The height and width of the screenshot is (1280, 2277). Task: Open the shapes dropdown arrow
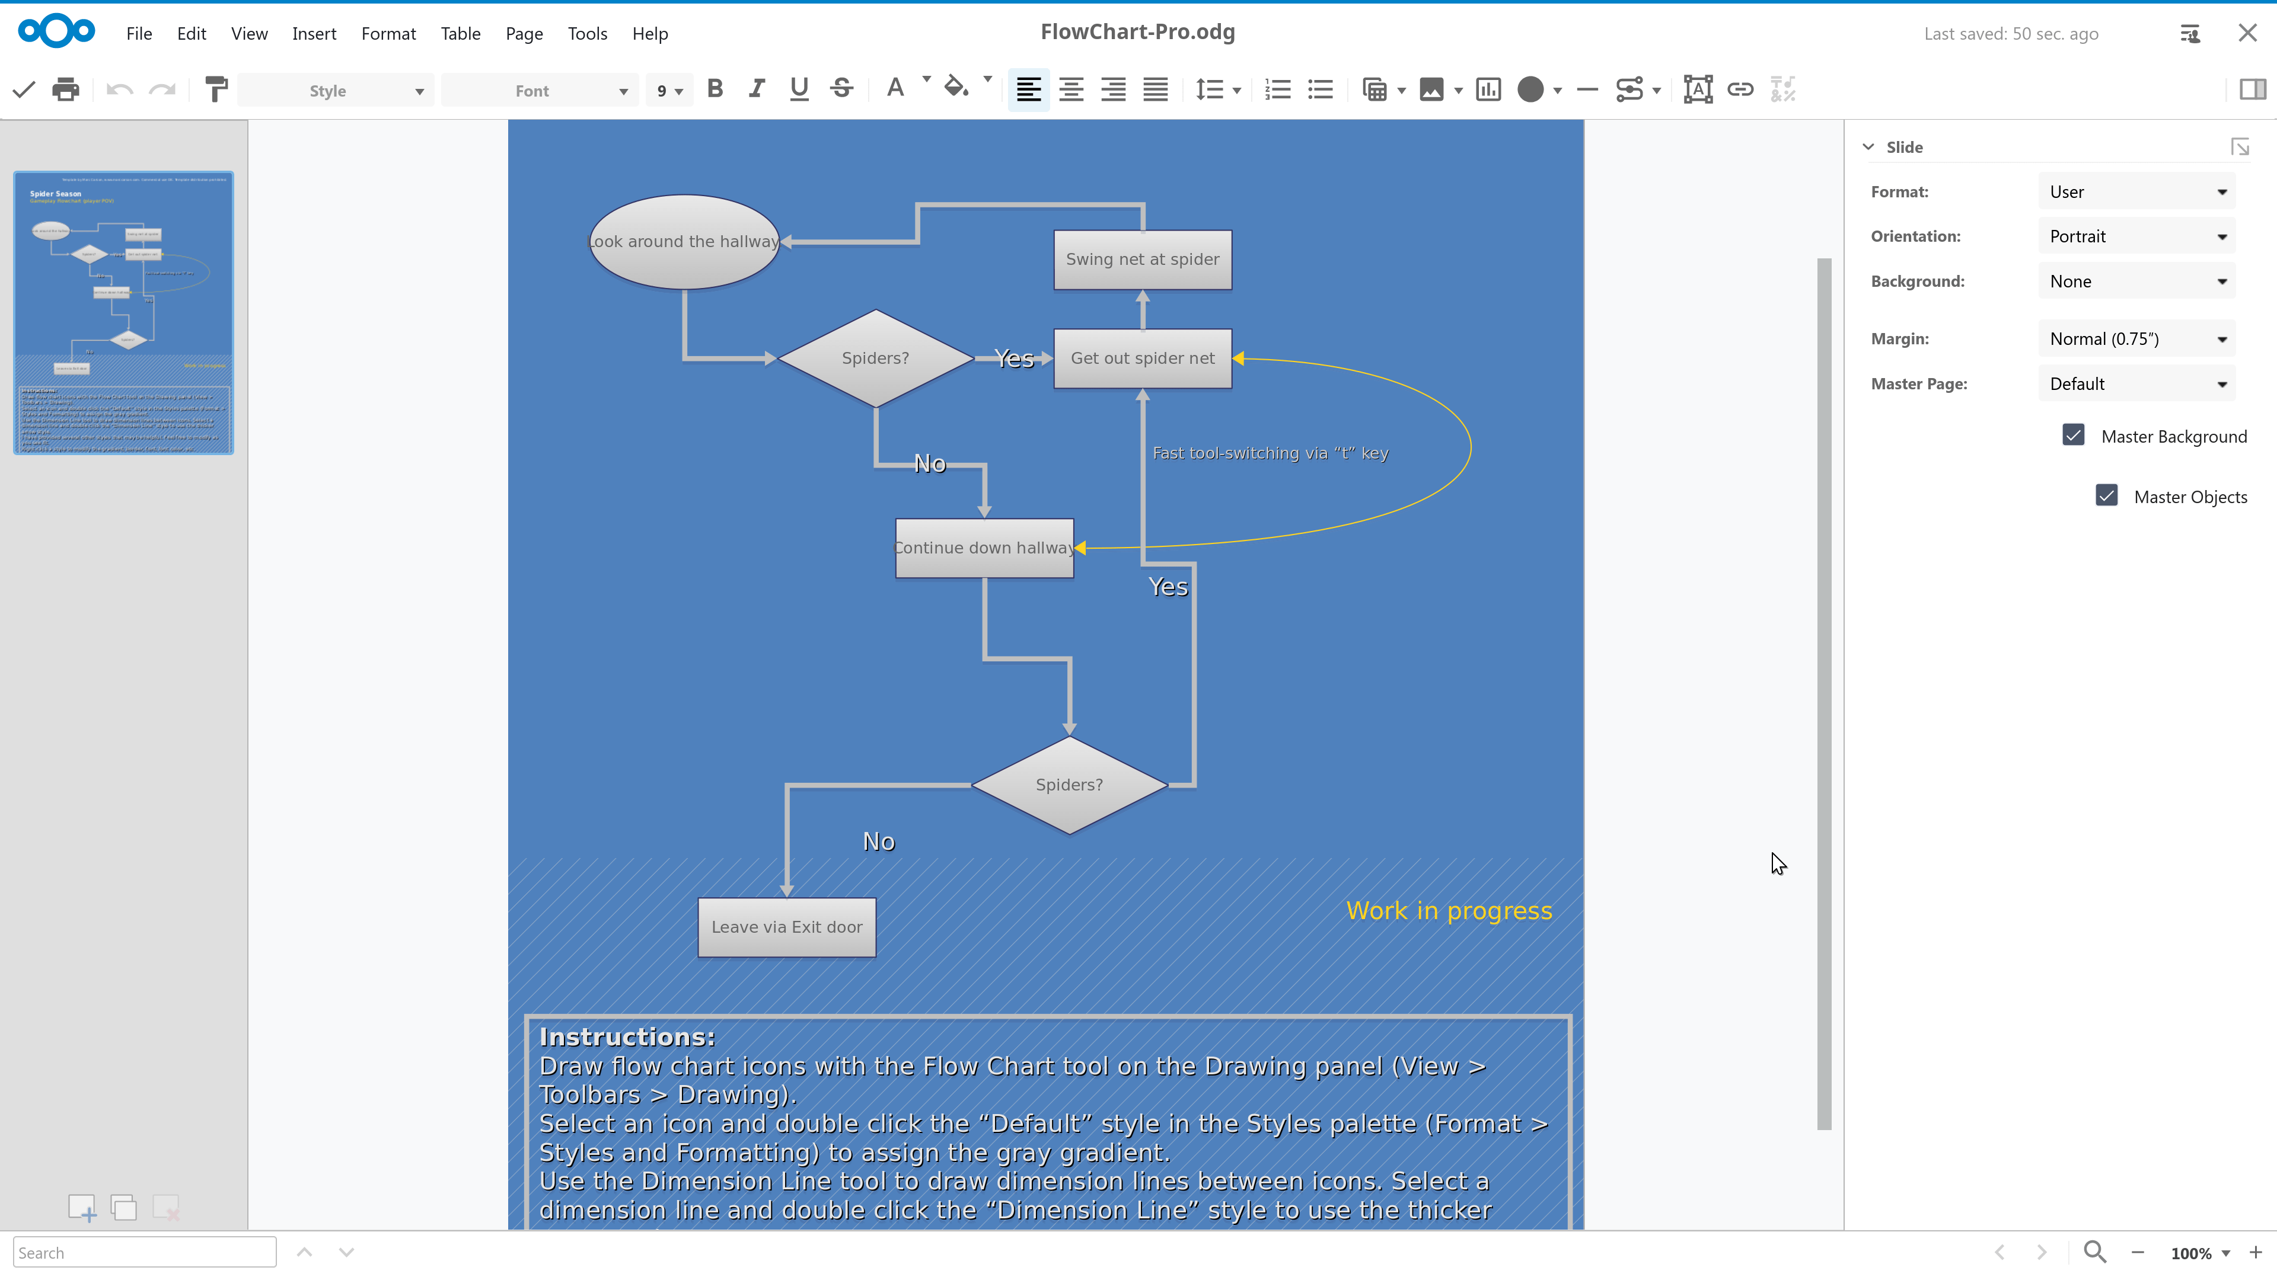pos(1558,90)
